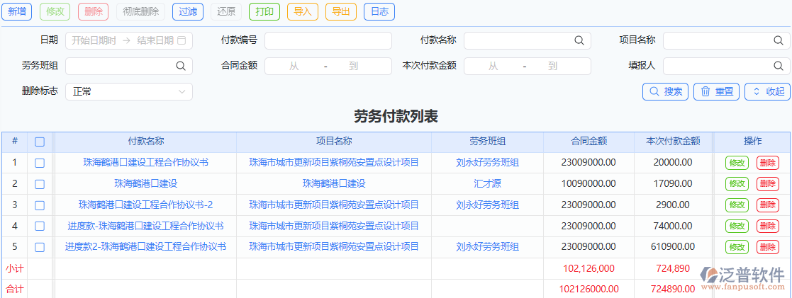Click the 打印 button
Viewport: 792px width, 298px height.
pyautogui.click(x=264, y=12)
